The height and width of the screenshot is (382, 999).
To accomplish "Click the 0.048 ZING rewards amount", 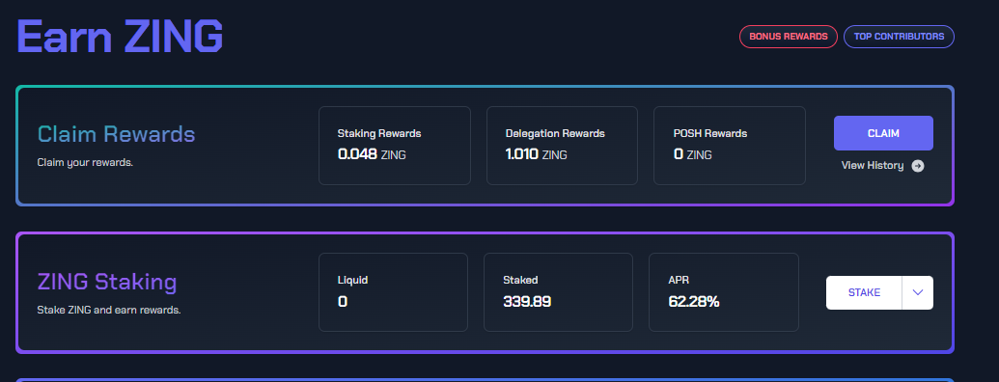I will click(372, 154).
